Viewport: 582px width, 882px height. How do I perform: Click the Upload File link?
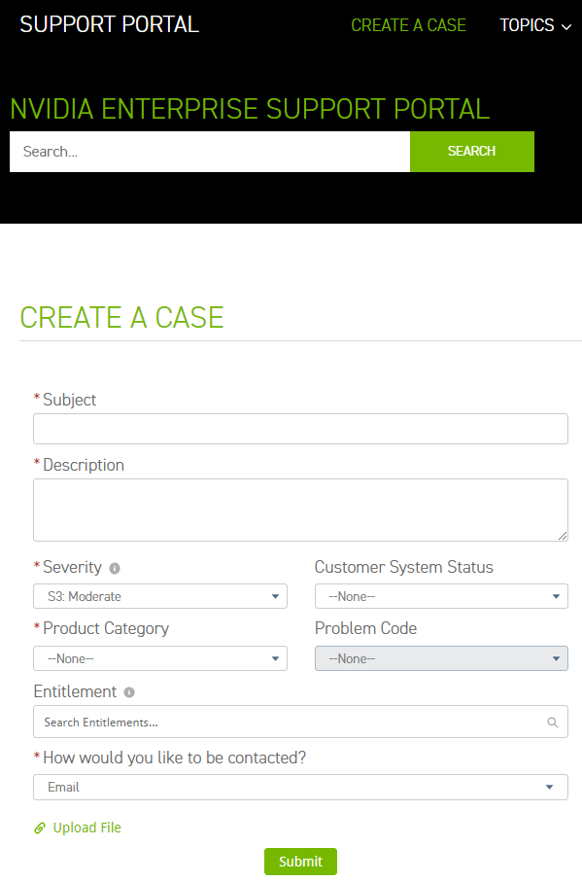[87, 828]
